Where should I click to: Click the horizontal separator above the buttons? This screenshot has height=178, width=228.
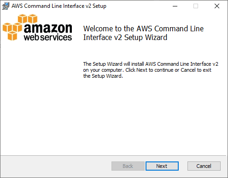pyautogui.click(x=113, y=156)
